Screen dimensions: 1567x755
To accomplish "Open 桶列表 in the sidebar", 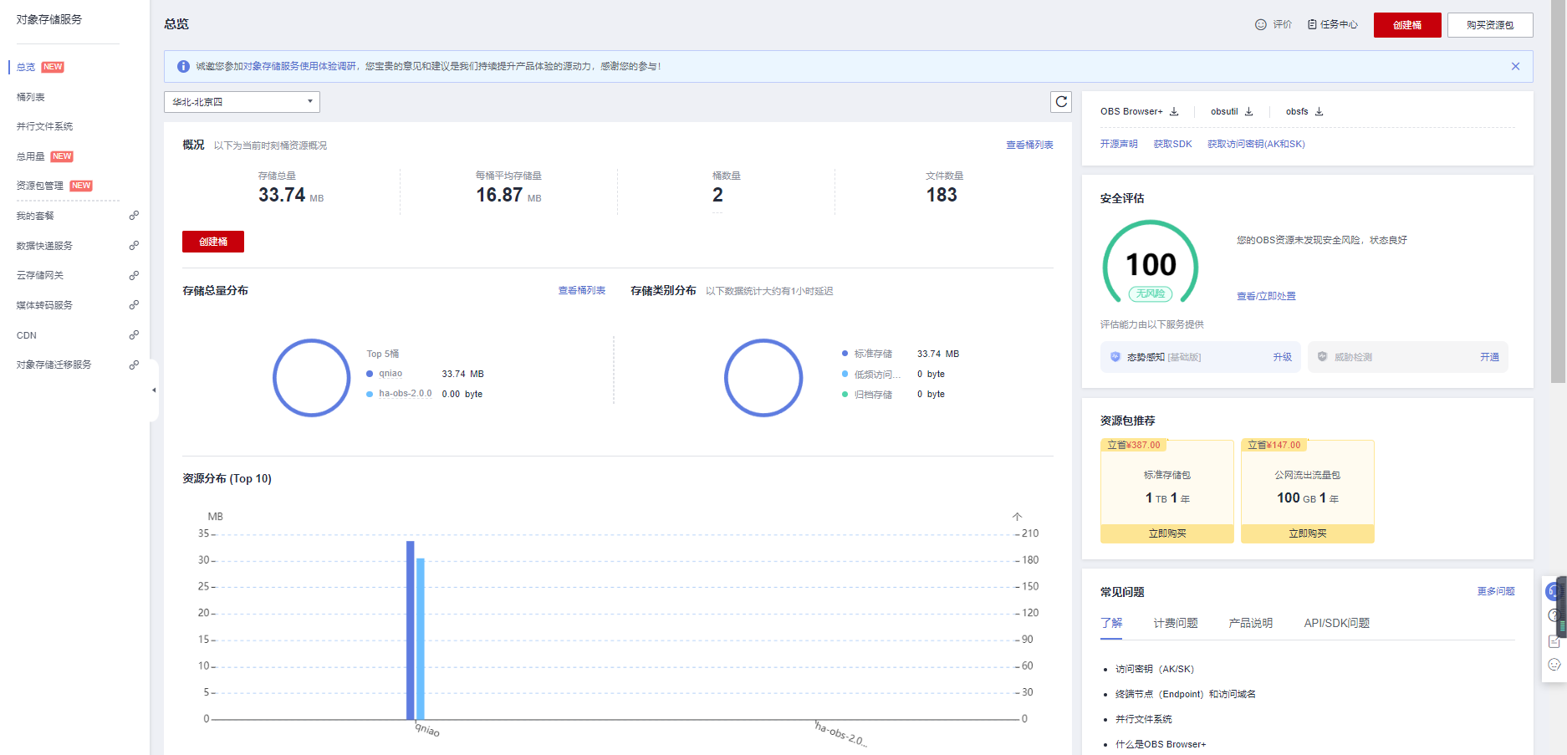I will point(31,97).
